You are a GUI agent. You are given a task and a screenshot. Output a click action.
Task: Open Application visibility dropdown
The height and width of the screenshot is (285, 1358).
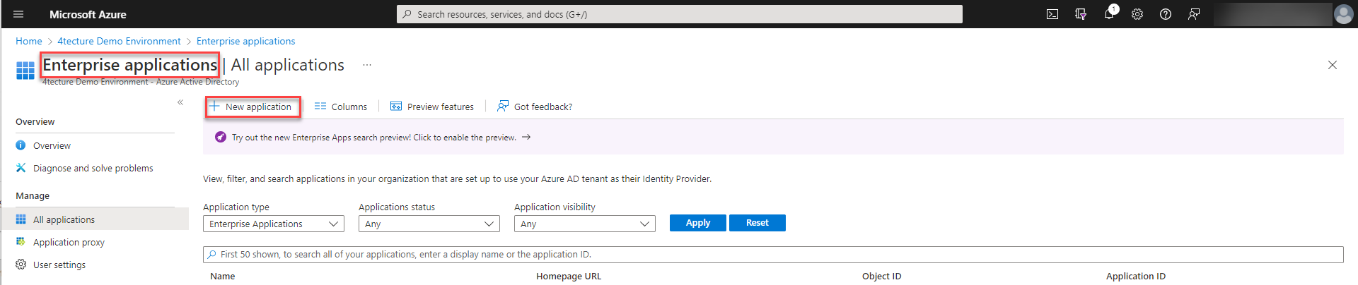point(585,224)
